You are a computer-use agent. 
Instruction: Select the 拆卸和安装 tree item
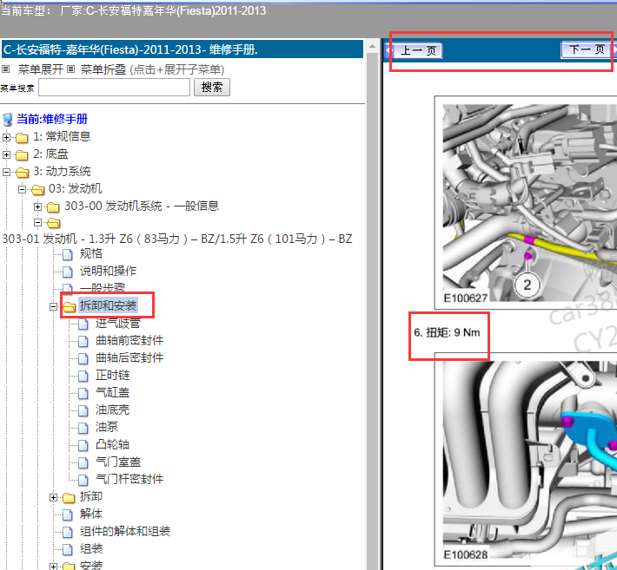click(x=109, y=305)
